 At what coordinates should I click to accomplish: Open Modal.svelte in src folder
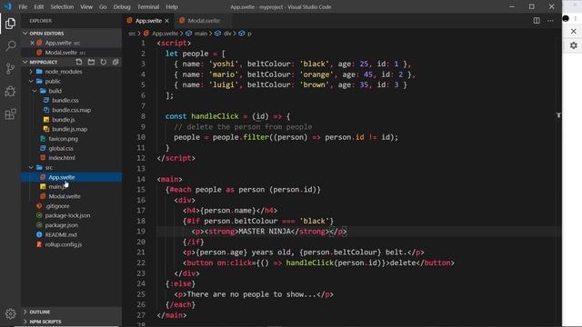65,196
